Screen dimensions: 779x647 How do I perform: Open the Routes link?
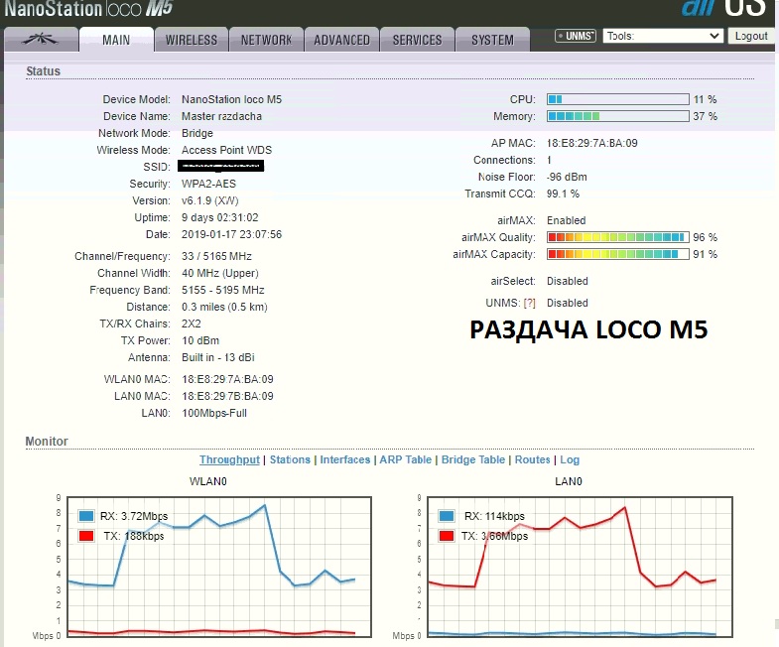tap(532, 459)
